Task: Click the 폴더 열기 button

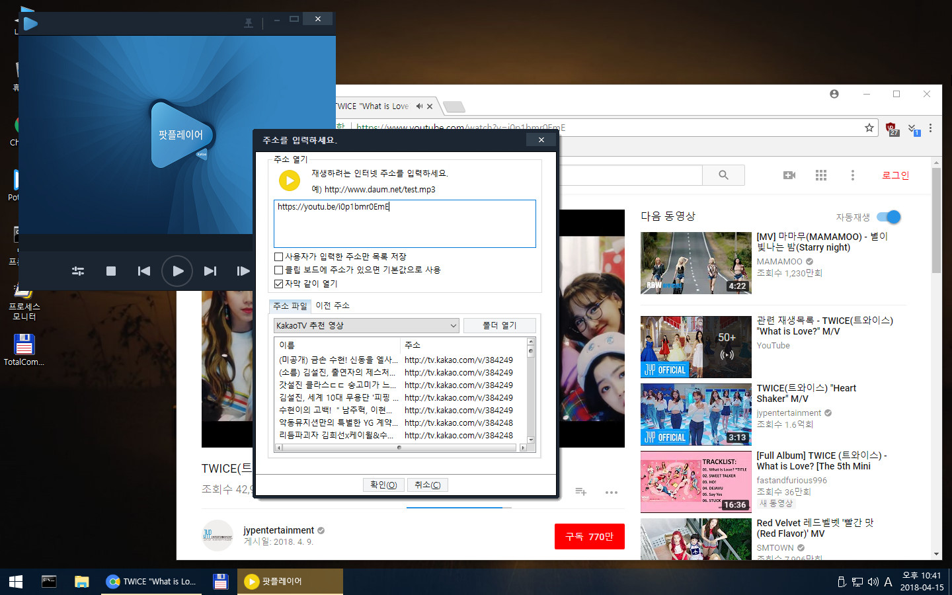Action: click(499, 325)
